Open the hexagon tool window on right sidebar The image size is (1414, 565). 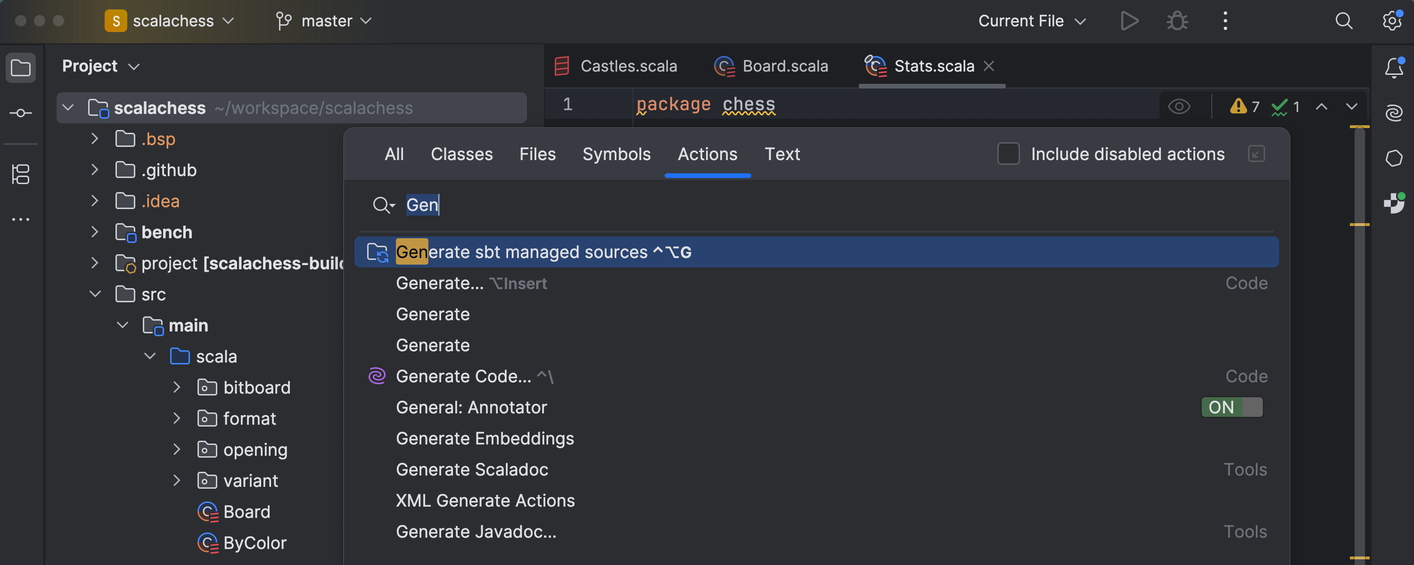click(1394, 159)
